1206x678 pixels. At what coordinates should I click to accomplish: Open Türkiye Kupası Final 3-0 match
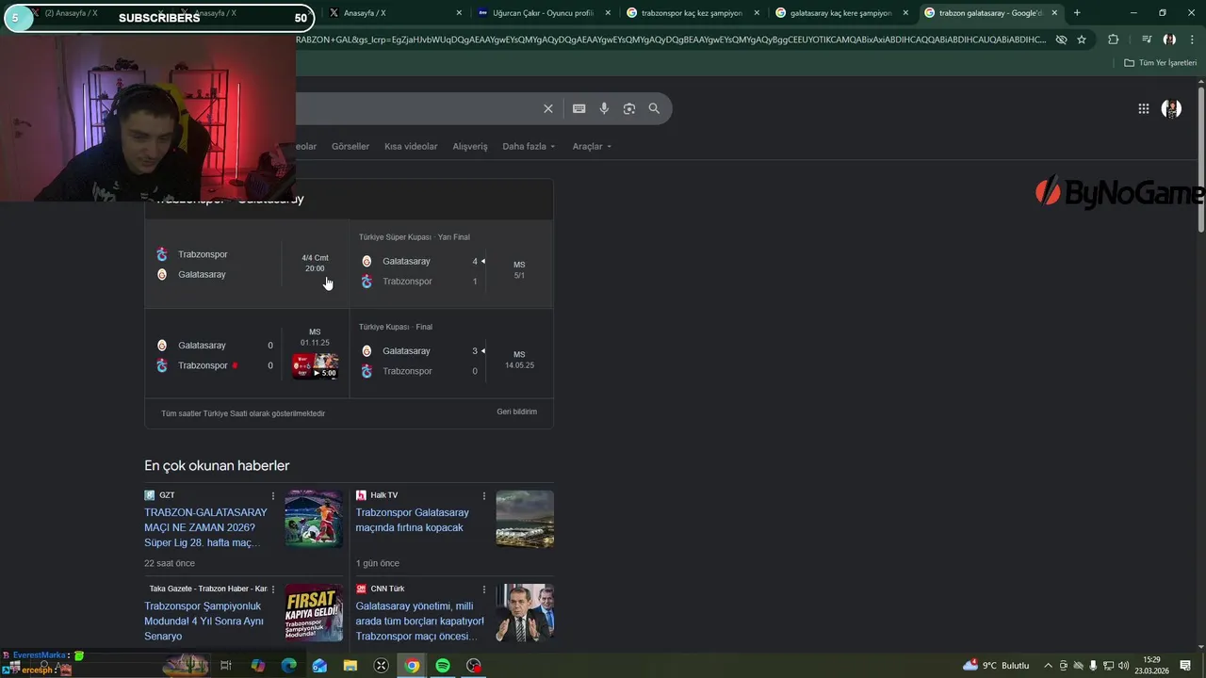pyautogui.click(x=451, y=354)
